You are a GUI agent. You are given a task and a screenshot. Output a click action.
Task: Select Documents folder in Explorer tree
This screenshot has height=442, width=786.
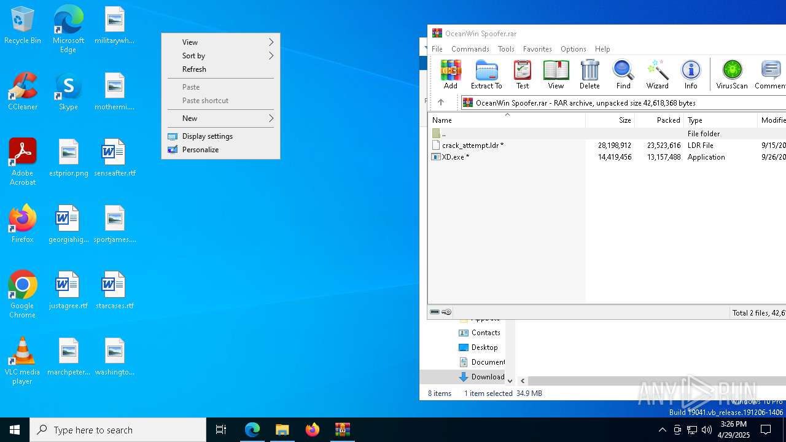click(x=481, y=362)
